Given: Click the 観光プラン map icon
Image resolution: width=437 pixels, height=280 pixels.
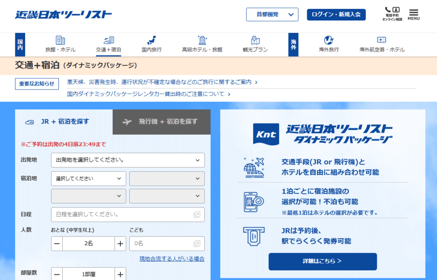Looking at the screenshot, I should point(255,40).
